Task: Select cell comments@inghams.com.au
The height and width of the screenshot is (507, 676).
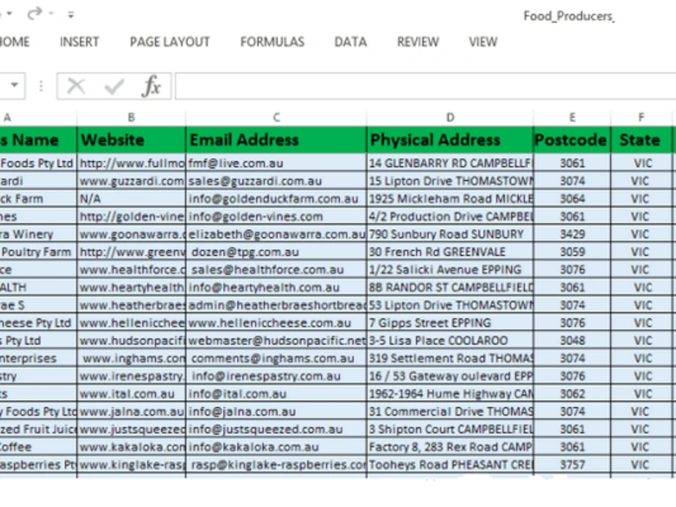Action: (276, 358)
